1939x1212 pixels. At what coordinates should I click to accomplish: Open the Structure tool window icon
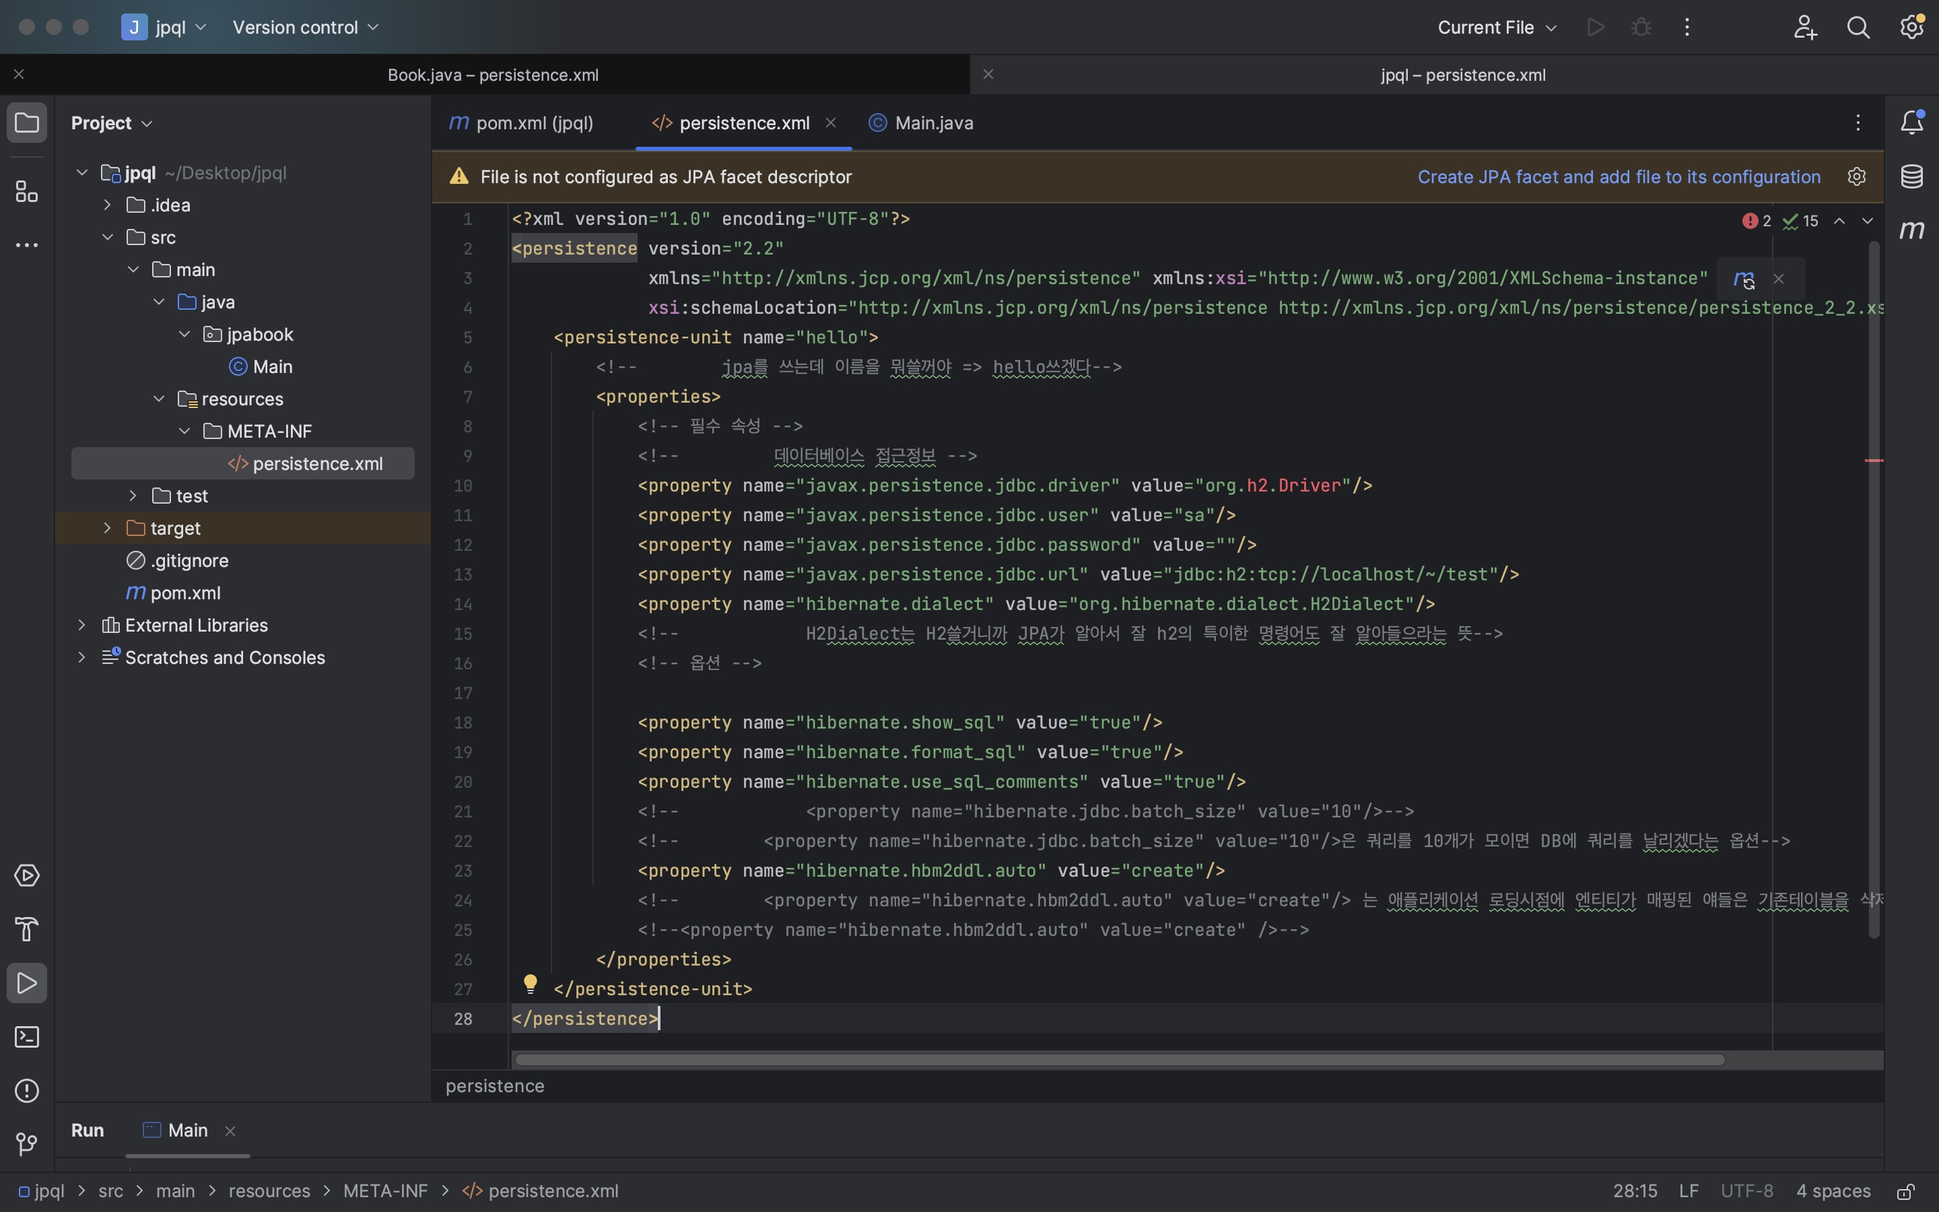pos(26,192)
